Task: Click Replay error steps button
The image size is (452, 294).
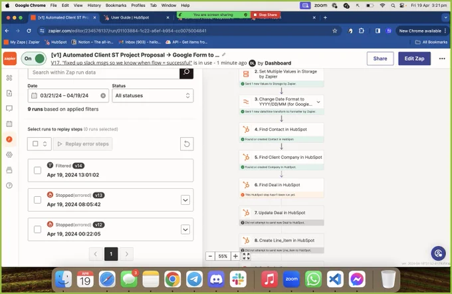Action: point(82,144)
